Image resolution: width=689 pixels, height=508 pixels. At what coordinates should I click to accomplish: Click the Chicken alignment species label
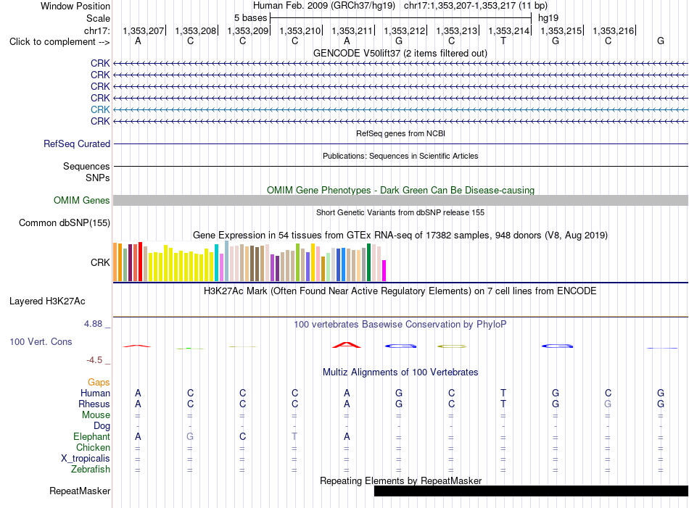[93, 447]
